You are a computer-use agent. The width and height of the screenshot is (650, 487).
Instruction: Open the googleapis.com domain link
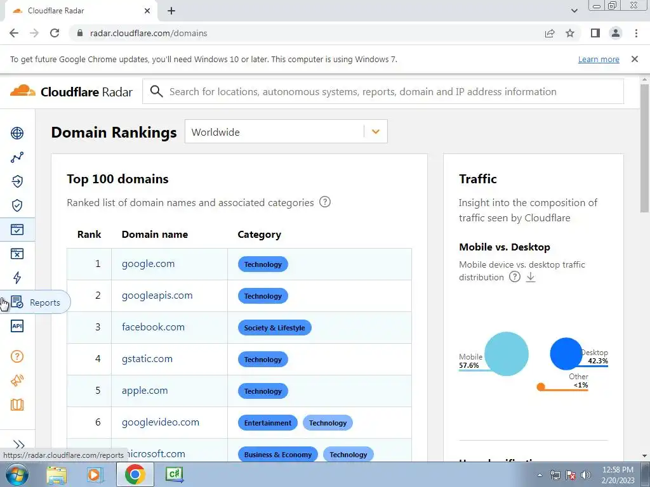click(157, 295)
